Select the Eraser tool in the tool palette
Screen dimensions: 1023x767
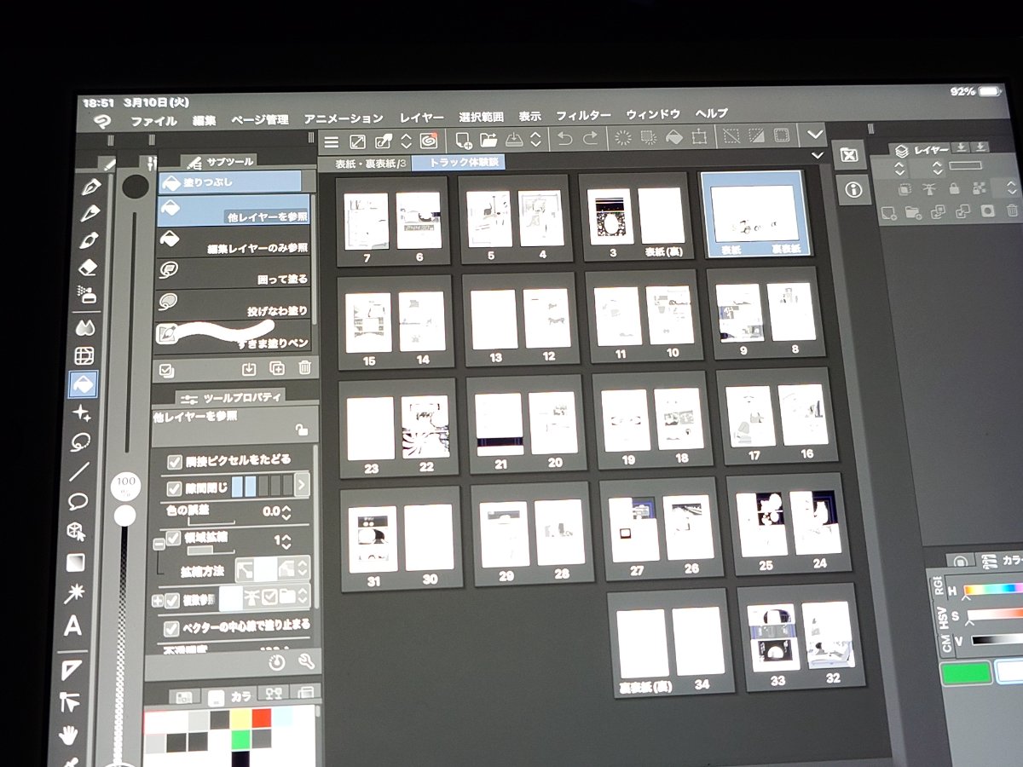coord(88,268)
